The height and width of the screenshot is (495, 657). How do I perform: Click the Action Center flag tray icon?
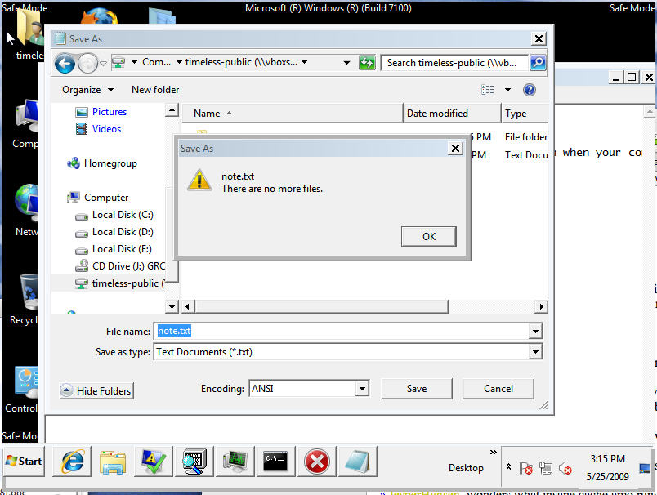pyautogui.click(x=525, y=468)
